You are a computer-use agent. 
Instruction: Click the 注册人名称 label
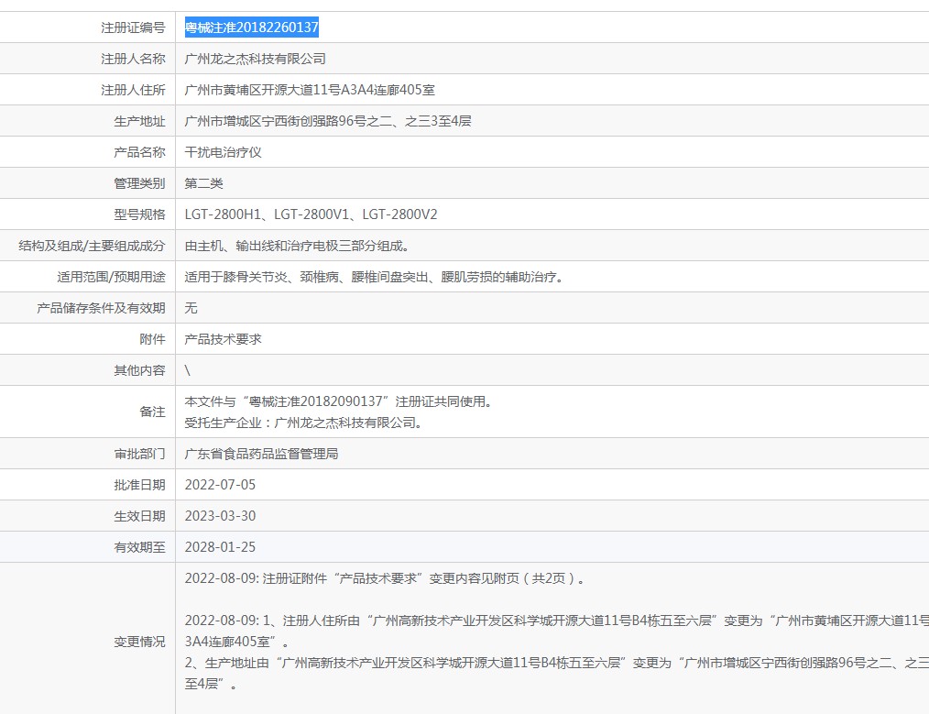tap(134, 59)
